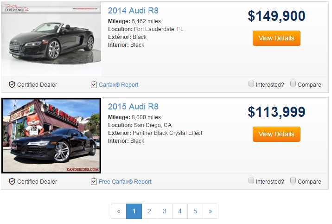Tick the Interested? checkbox for the 2014 Audi R8
The image size is (332, 224).
(x=251, y=83)
